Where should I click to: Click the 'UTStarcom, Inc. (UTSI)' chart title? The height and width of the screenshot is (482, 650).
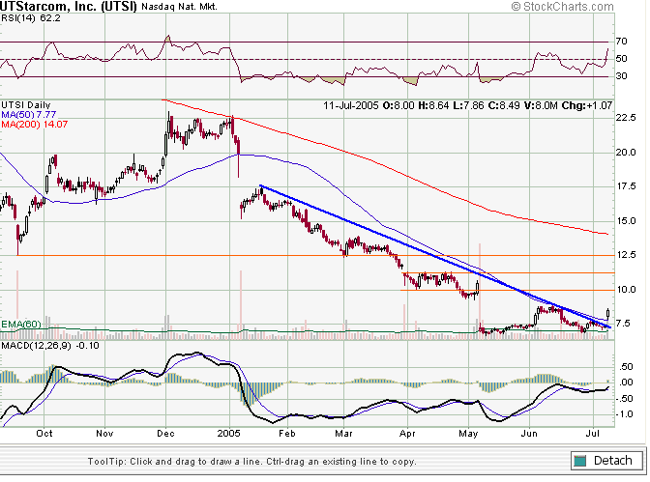(69, 6)
